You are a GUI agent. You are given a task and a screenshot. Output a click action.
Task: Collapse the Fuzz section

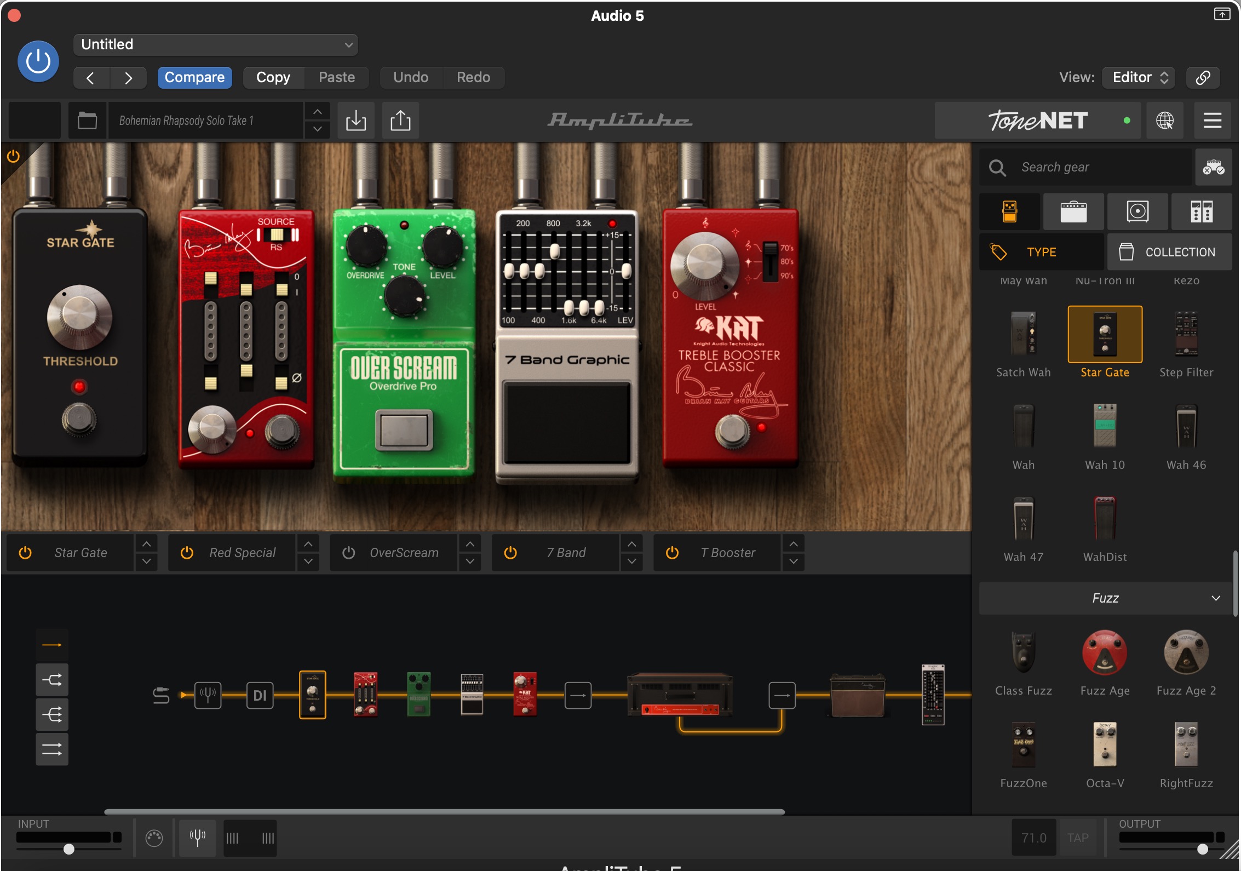tap(1105, 598)
